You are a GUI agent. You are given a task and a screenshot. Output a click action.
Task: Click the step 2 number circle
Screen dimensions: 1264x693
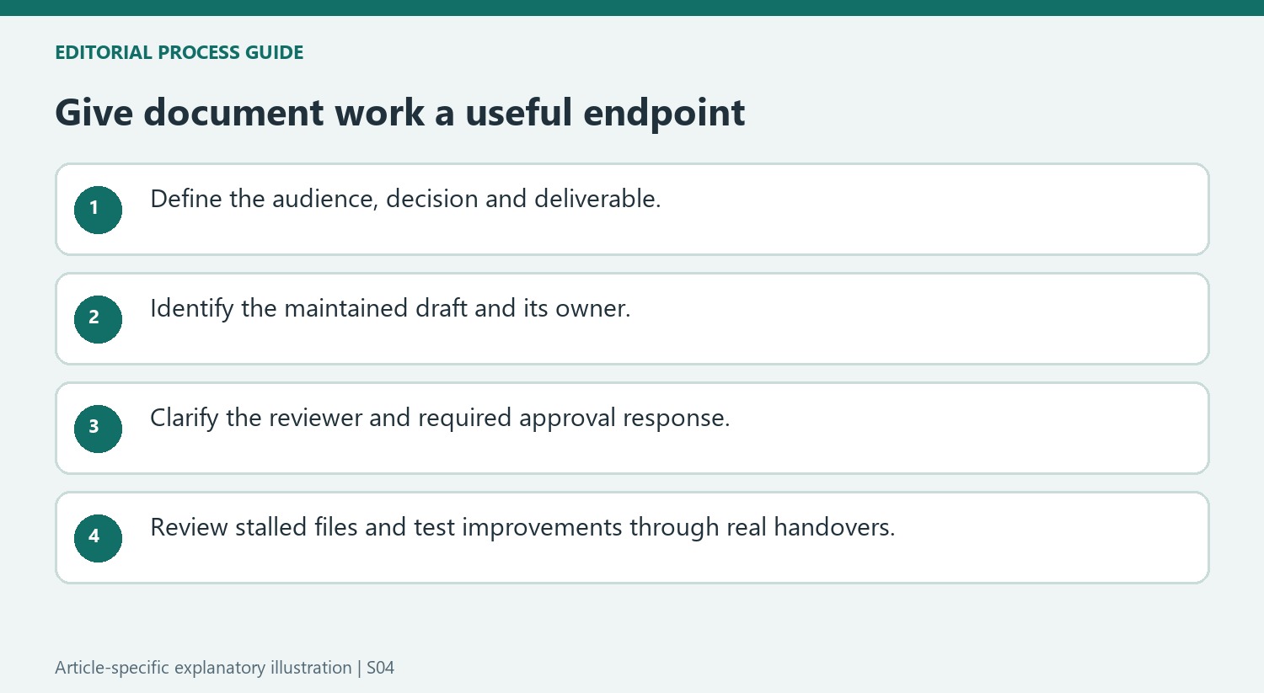[98, 319]
